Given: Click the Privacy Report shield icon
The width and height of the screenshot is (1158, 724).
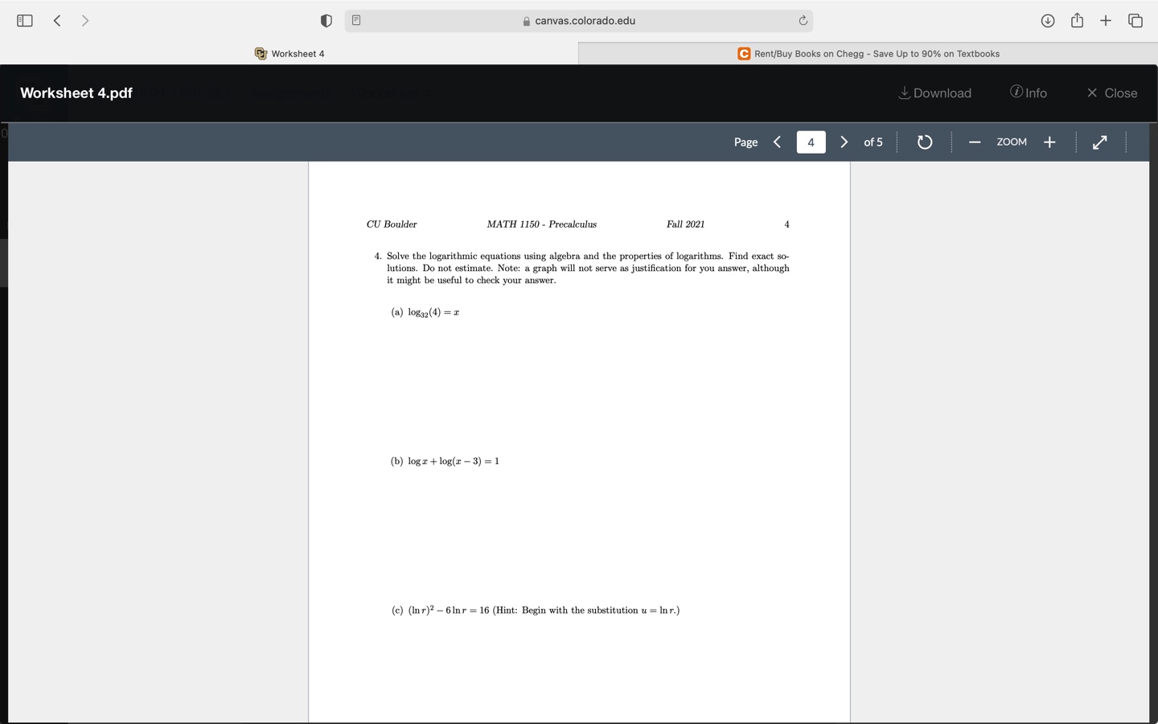Looking at the screenshot, I should [326, 20].
